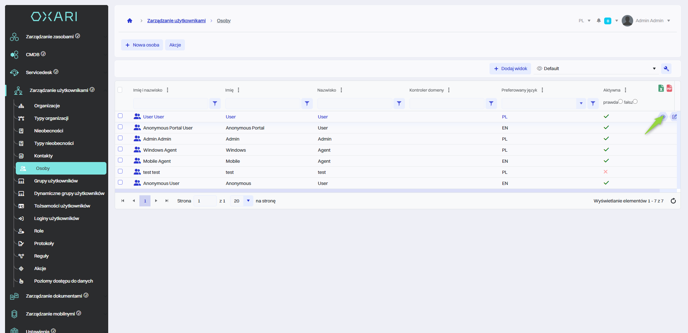Open the items per page dropdown
Image resolution: width=688 pixels, height=333 pixels.
pyautogui.click(x=248, y=201)
